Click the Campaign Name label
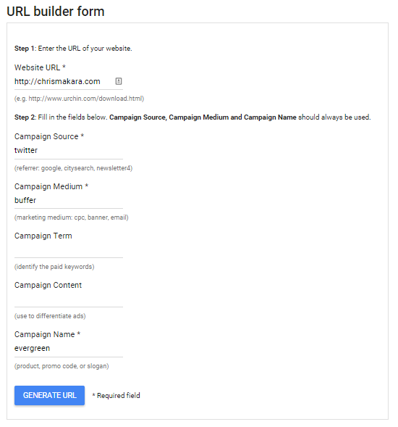The width and height of the screenshot is (398, 427). tap(47, 334)
